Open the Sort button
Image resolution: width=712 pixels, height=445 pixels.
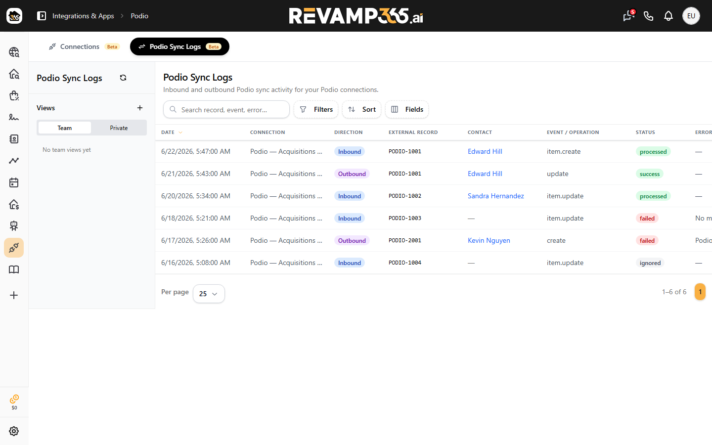361,109
